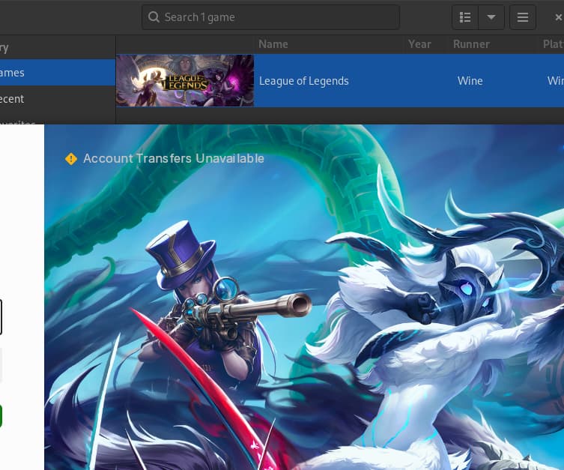Sort the list by Runner column
The image size is (564, 470).
point(471,44)
